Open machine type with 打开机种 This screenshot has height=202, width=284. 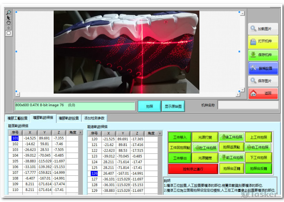tap(263, 42)
